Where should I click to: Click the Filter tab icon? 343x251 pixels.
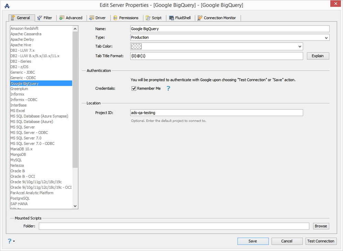pyautogui.click(x=40, y=18)
